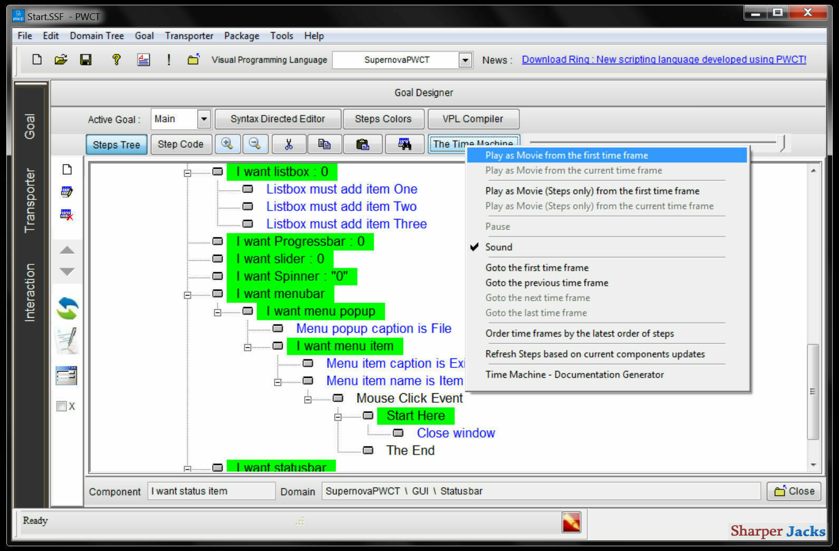Click the notepad with pen icon

click(x=67, y=341)
